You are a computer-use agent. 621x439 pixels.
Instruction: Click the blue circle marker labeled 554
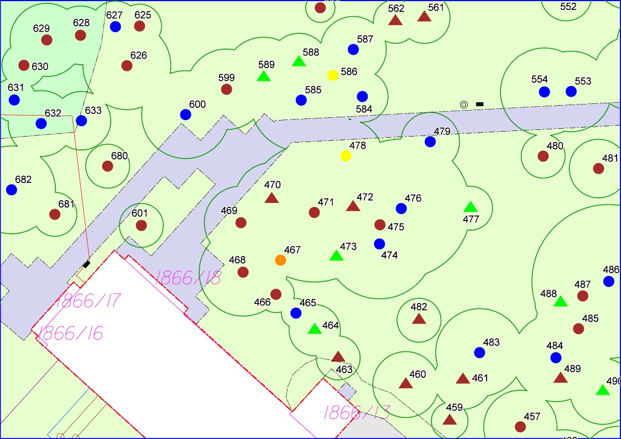tap(544, 92)
